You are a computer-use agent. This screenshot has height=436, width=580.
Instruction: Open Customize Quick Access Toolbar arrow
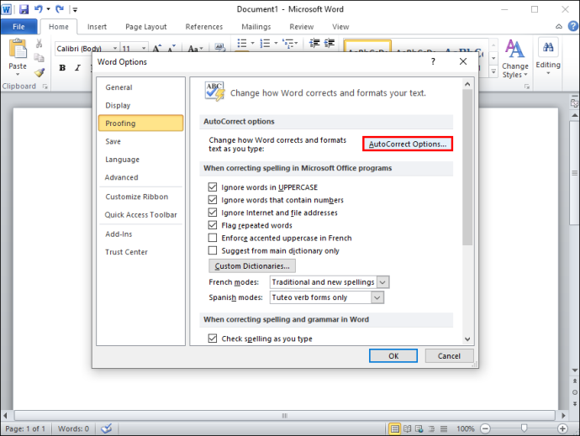75,9
